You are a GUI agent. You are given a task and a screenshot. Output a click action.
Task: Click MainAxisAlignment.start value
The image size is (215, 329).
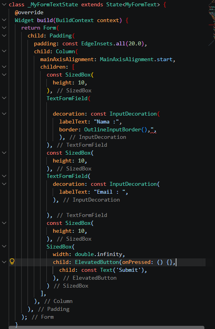click(136, 59)
